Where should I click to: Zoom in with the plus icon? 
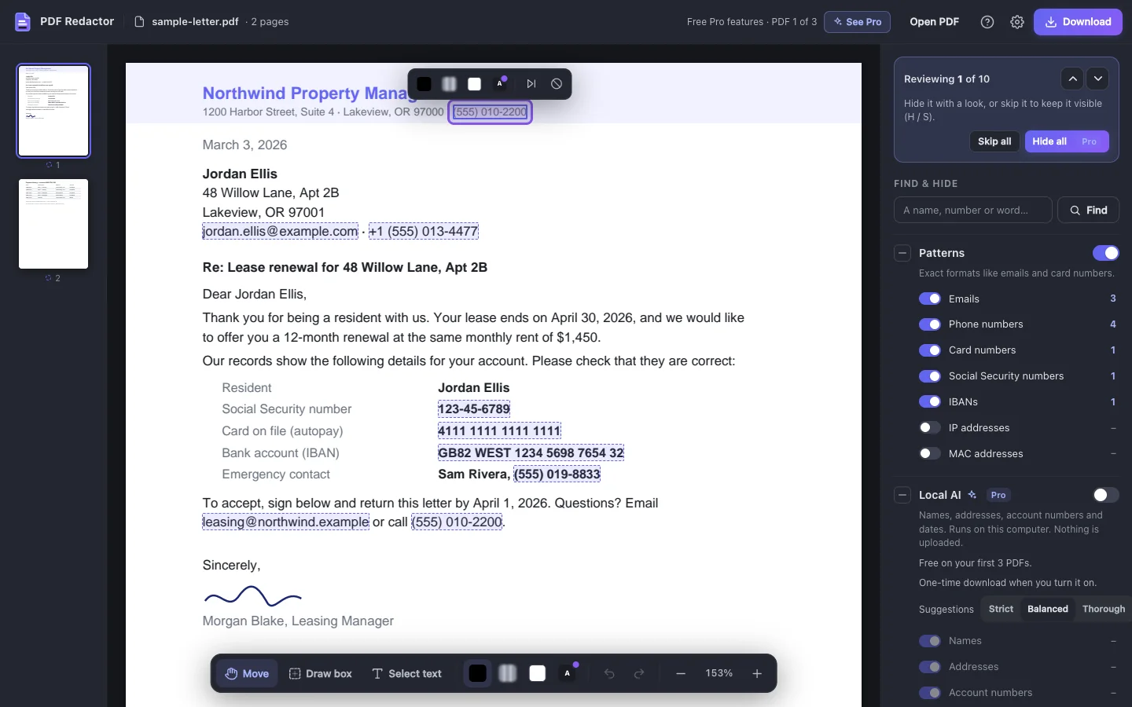click(757, 673)
